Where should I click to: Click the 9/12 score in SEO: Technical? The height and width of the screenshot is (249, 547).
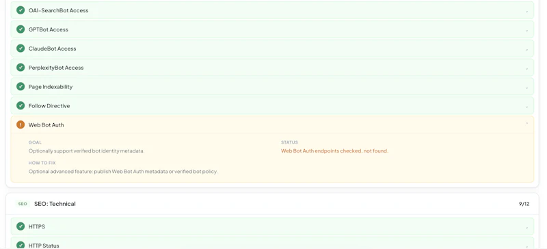click(x=524, y=204)
